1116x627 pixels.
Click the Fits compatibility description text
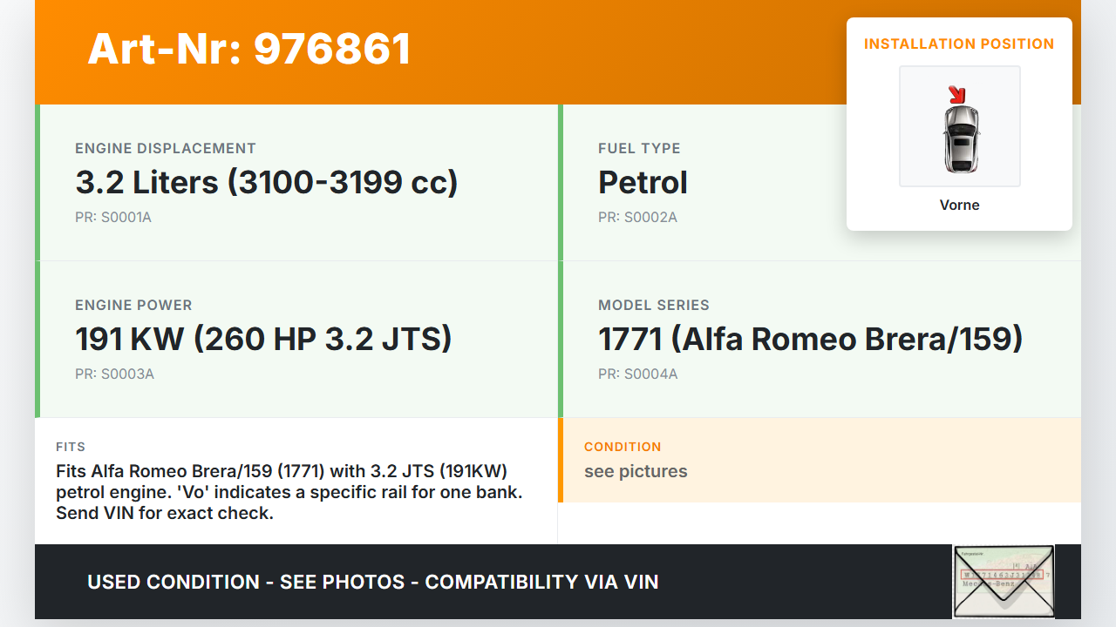click(289, 492)
